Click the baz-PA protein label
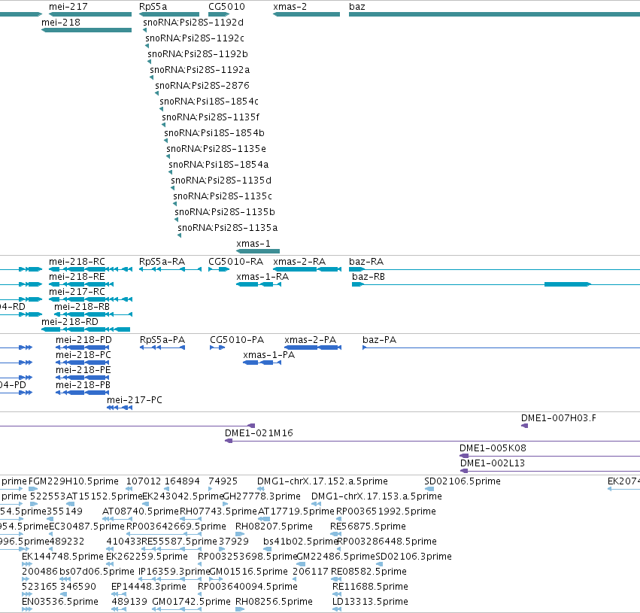 coord(380,340)
